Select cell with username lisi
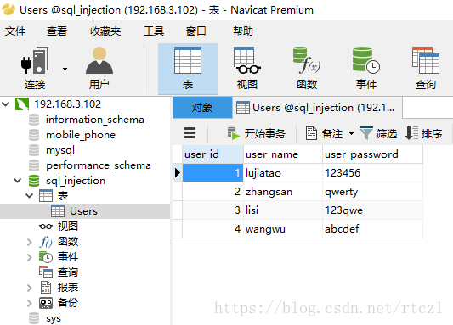This screenshot has height=325, width=453. click(283, 210)
